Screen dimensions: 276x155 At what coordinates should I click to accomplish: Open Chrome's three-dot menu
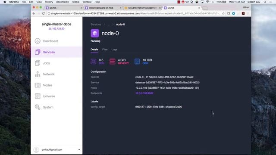[248, 13]
